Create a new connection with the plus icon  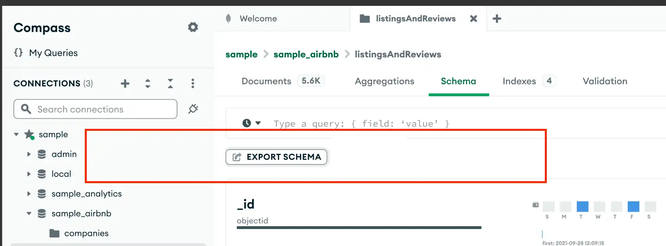tap(125, 83)
